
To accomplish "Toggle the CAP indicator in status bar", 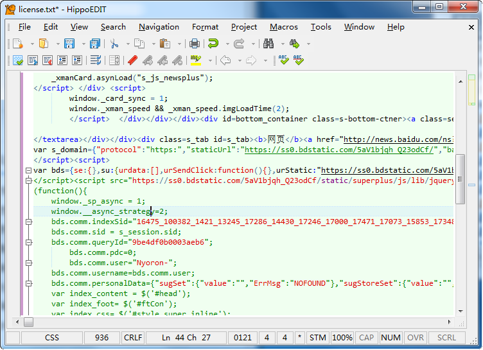I will tap(366, 337).
